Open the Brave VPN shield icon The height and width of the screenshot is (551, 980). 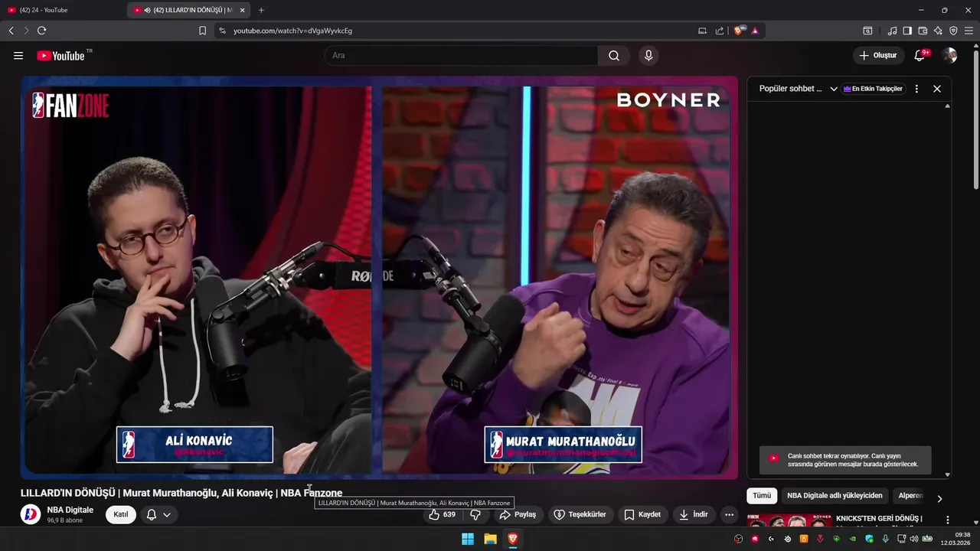click(953, 31)
